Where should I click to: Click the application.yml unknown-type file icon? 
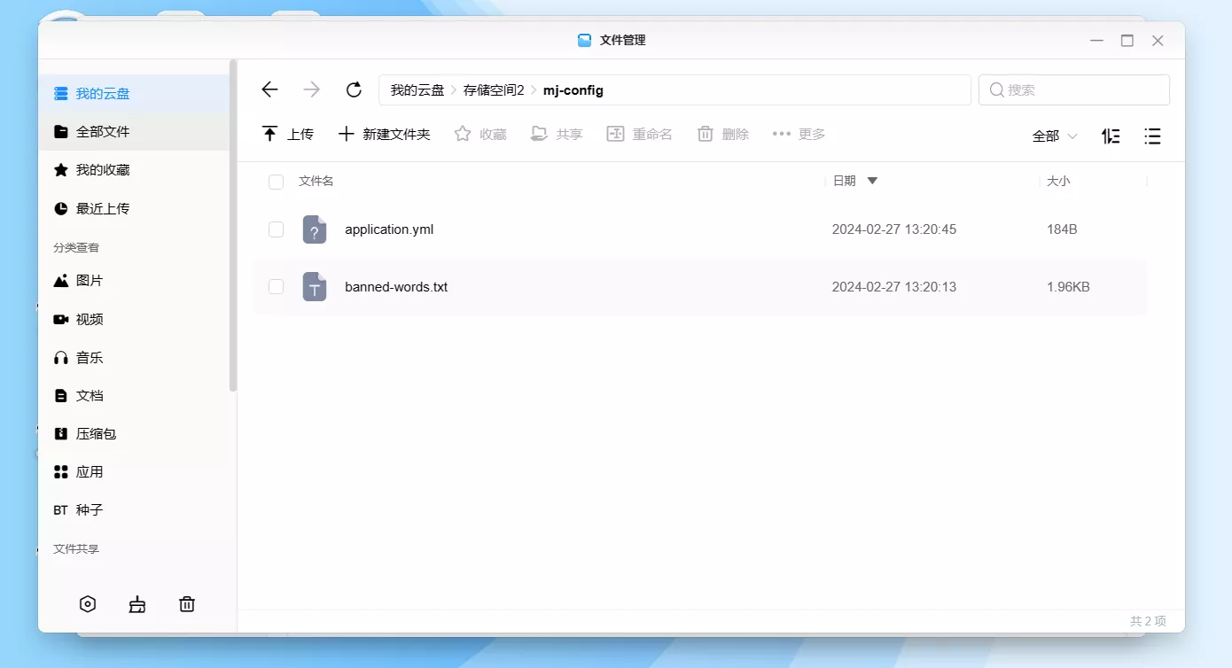[x=315, y=229]
